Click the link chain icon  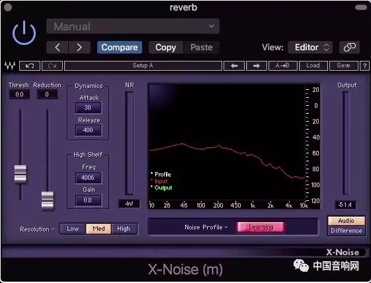click(x=349, y=48)
